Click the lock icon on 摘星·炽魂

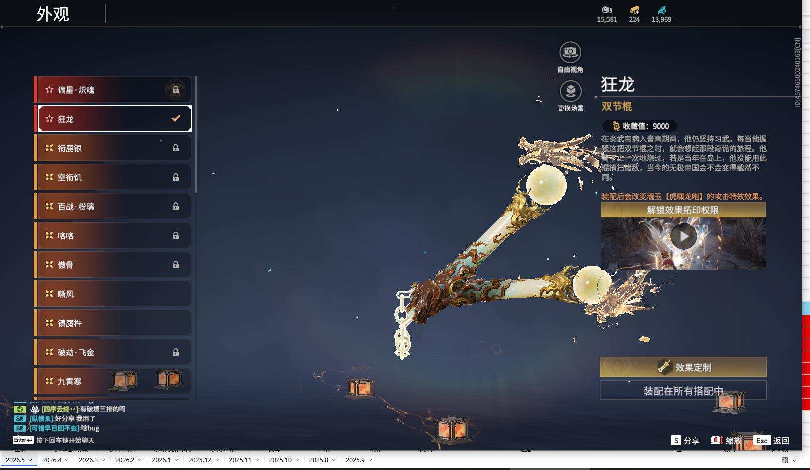pyautogui.click(x=176, y=90)
